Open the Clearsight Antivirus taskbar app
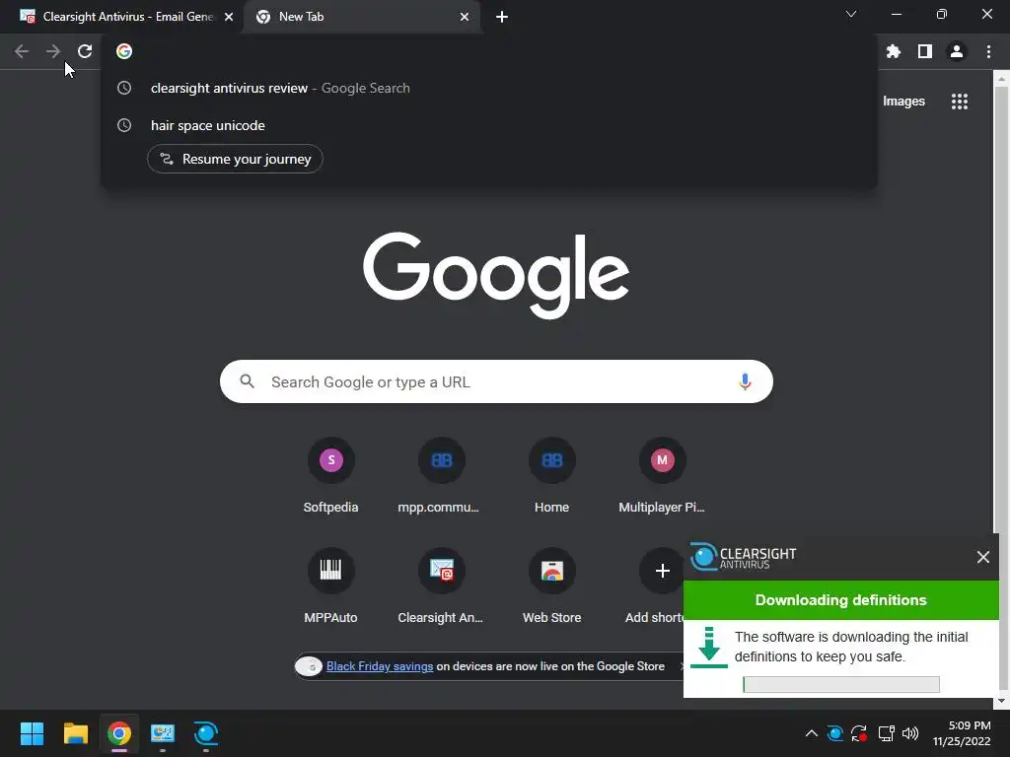The image size is (1010, 757). 206,733
